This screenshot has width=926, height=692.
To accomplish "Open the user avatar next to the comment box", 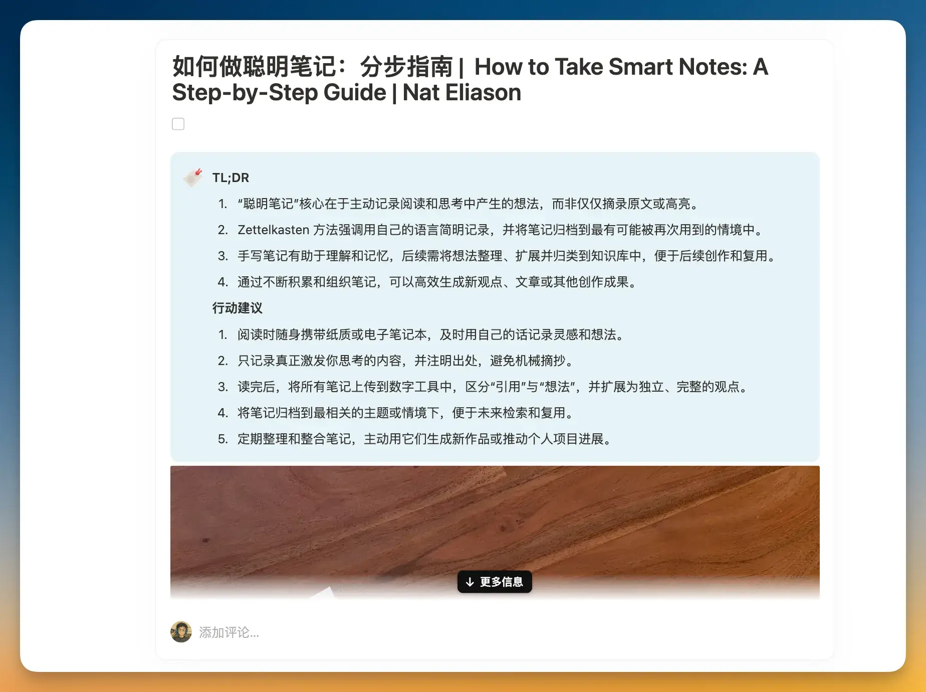I will coord(181,632).
